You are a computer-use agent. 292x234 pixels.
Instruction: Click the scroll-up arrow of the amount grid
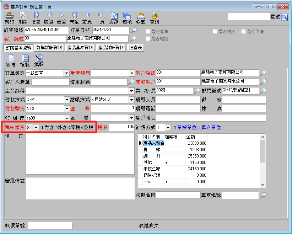pos(263,137)
